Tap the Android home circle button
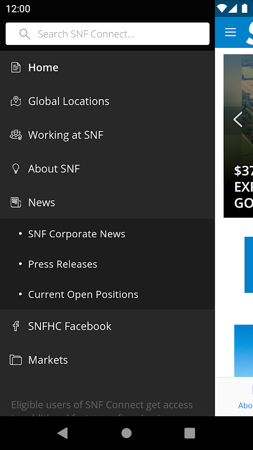 pyautogui.click(x=126, y=433)
